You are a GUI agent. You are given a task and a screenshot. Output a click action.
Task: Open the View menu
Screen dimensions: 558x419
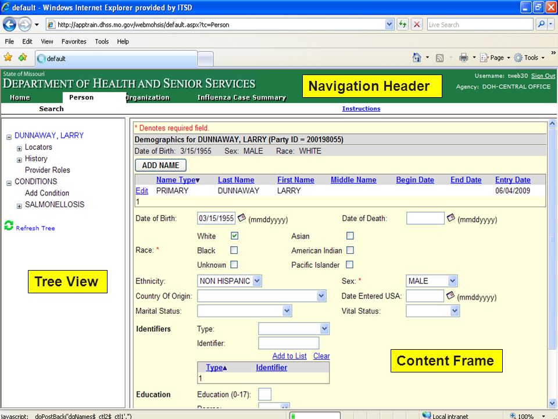[x=47, y=41]
